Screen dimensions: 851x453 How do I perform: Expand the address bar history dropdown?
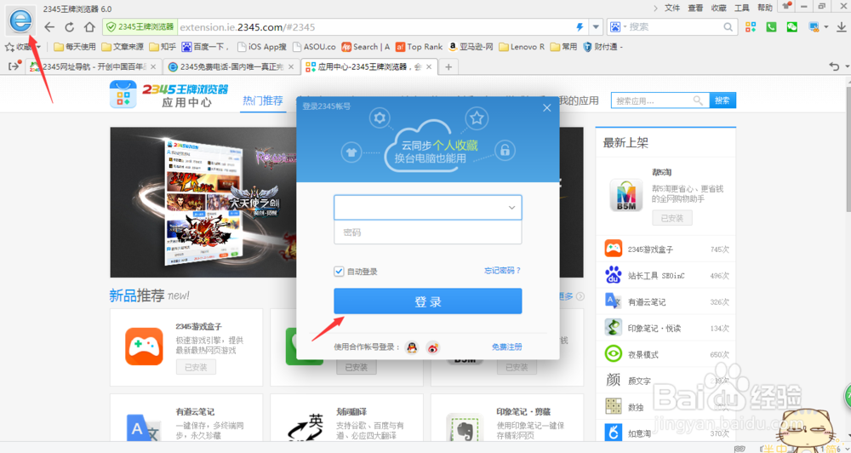pos(596,26)
